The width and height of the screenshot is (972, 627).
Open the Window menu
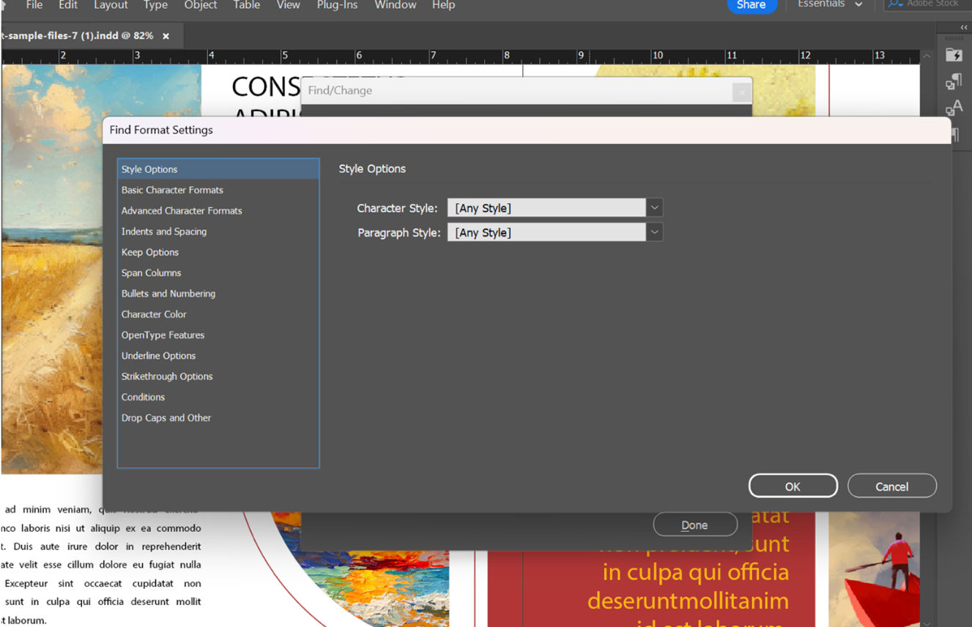395,5
